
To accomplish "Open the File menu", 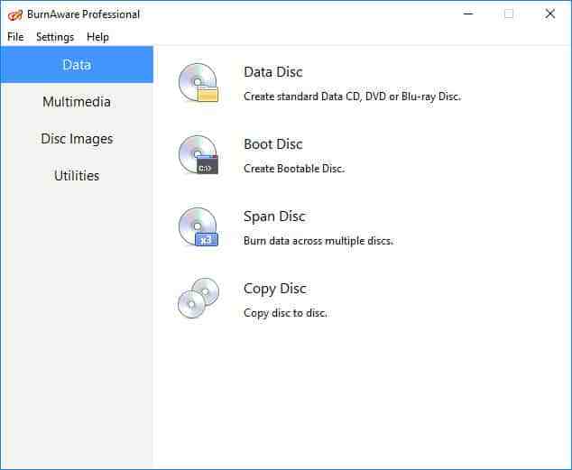I will coord(15,37).
